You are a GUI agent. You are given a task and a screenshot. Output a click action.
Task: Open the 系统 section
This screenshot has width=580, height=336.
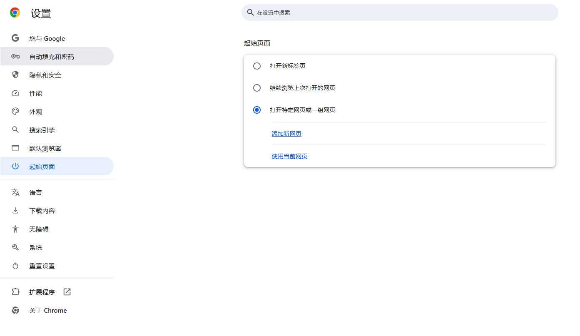57,247
